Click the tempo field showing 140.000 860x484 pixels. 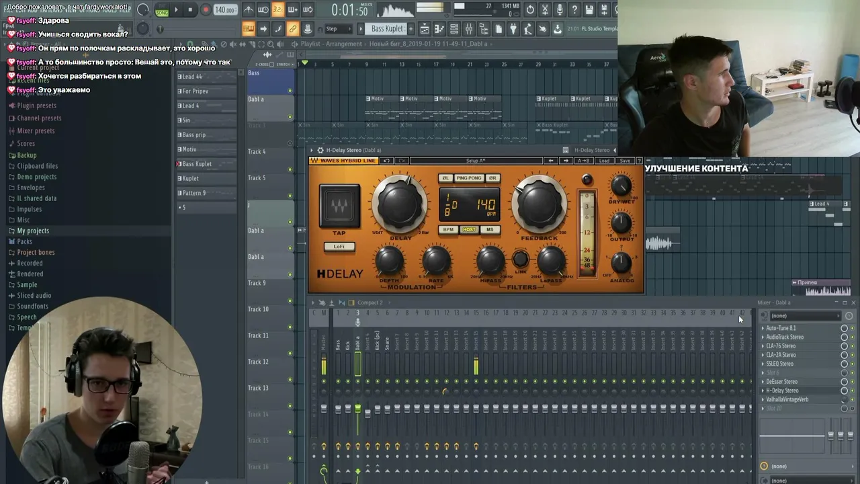pos(224,10)
